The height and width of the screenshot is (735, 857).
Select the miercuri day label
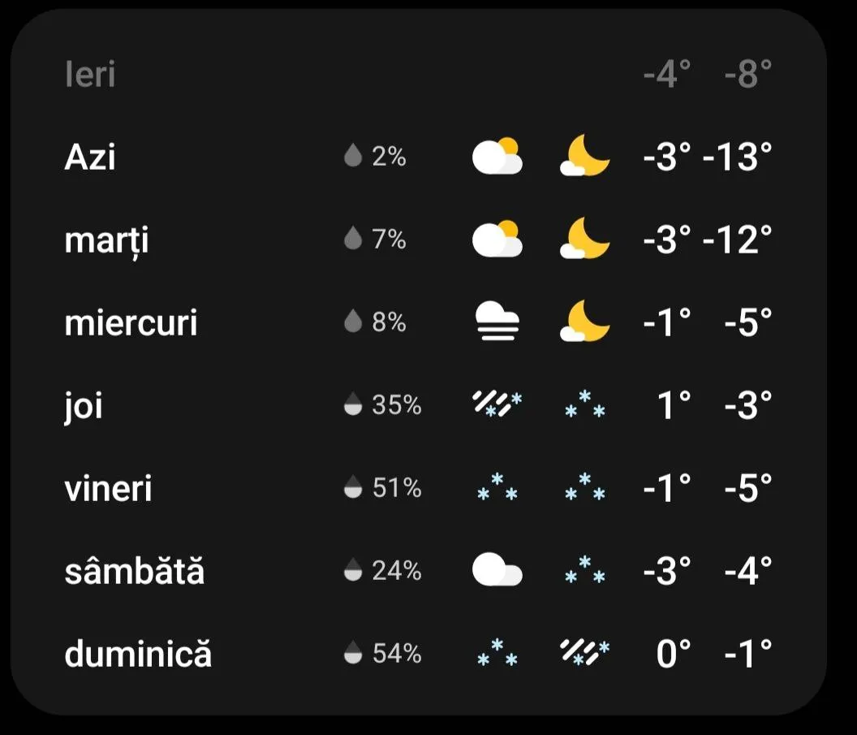[131, 323]
